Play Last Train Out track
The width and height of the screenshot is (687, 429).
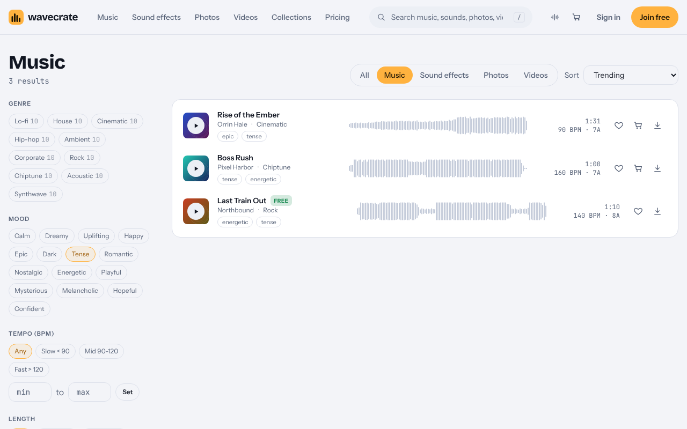tap(196, 211)
